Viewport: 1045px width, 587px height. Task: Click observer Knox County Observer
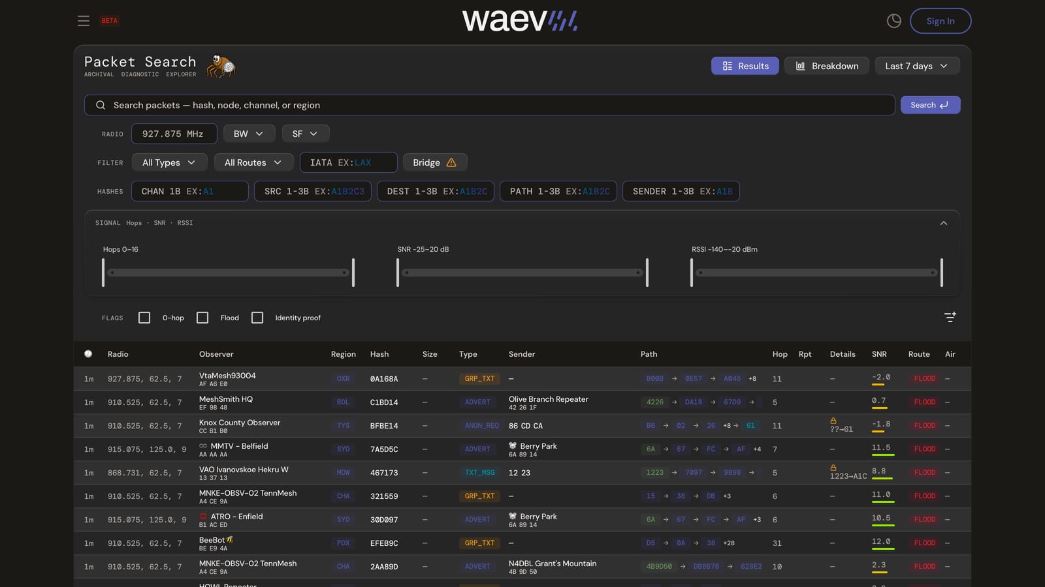tap(240, 423)
